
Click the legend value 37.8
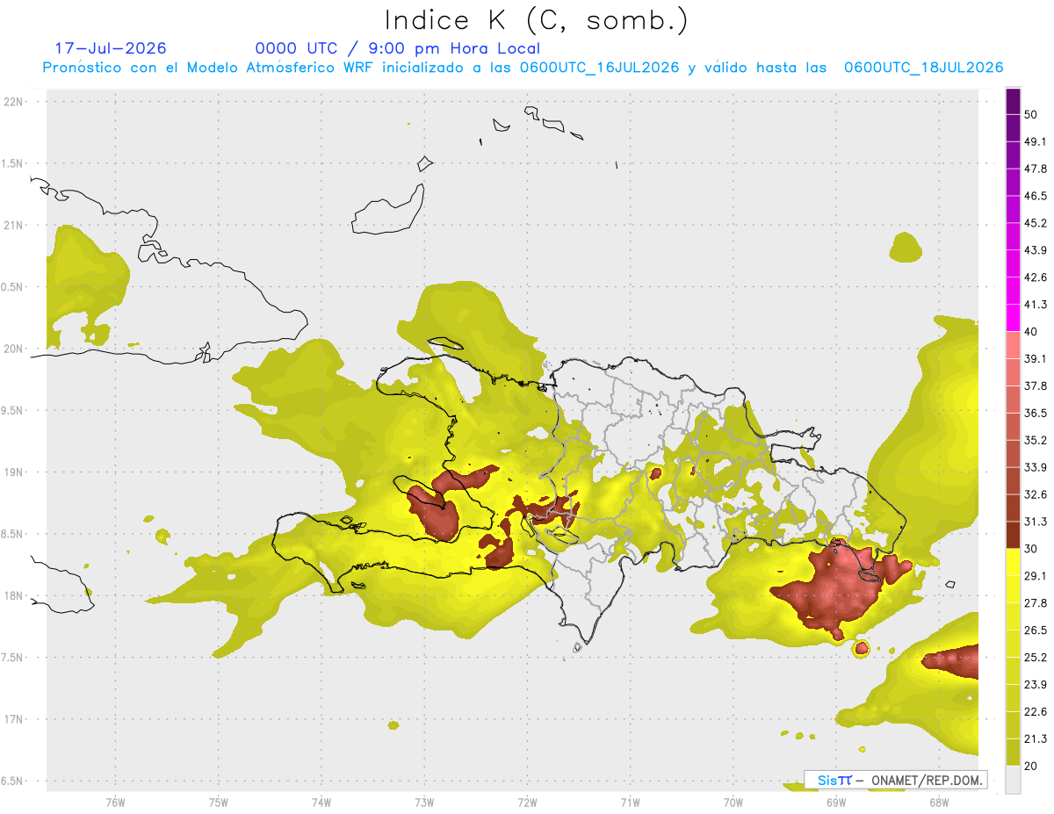coord(1036,385)
